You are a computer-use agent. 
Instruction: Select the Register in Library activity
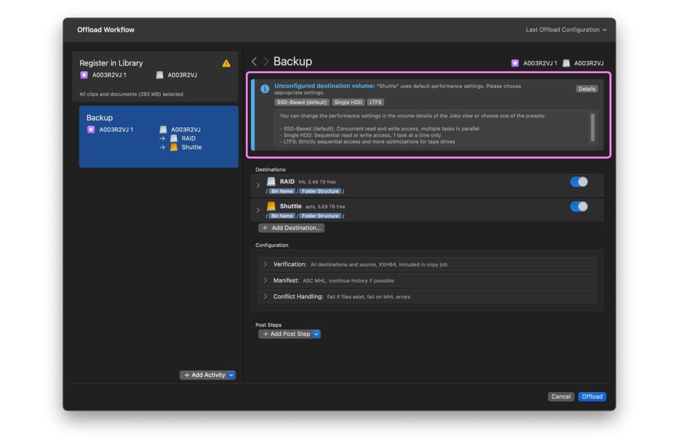click(x=155, y=76)
